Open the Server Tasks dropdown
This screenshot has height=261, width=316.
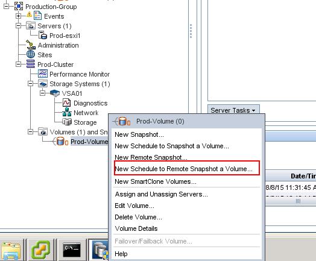pos(233,110)
